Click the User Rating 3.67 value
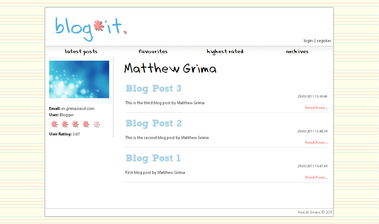379x224 pixels. pyautogui.click(x=76, y=134)
